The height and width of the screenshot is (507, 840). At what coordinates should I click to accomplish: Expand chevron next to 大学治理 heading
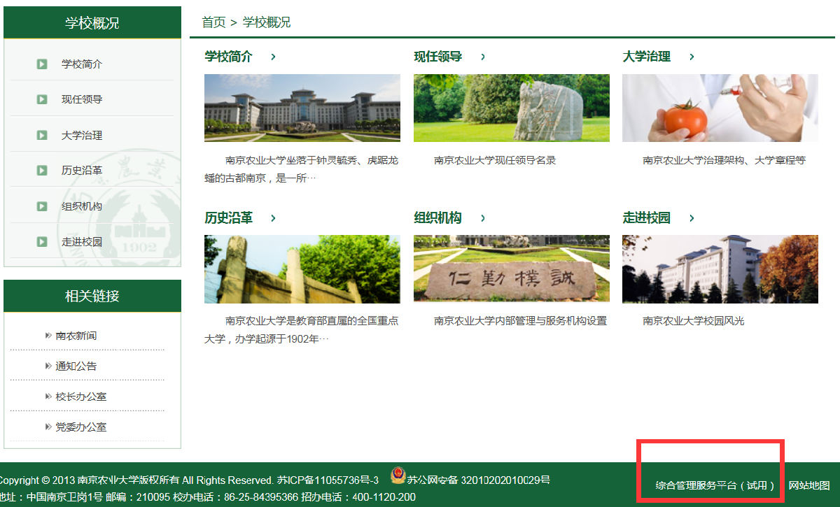[x=692, y=57]
